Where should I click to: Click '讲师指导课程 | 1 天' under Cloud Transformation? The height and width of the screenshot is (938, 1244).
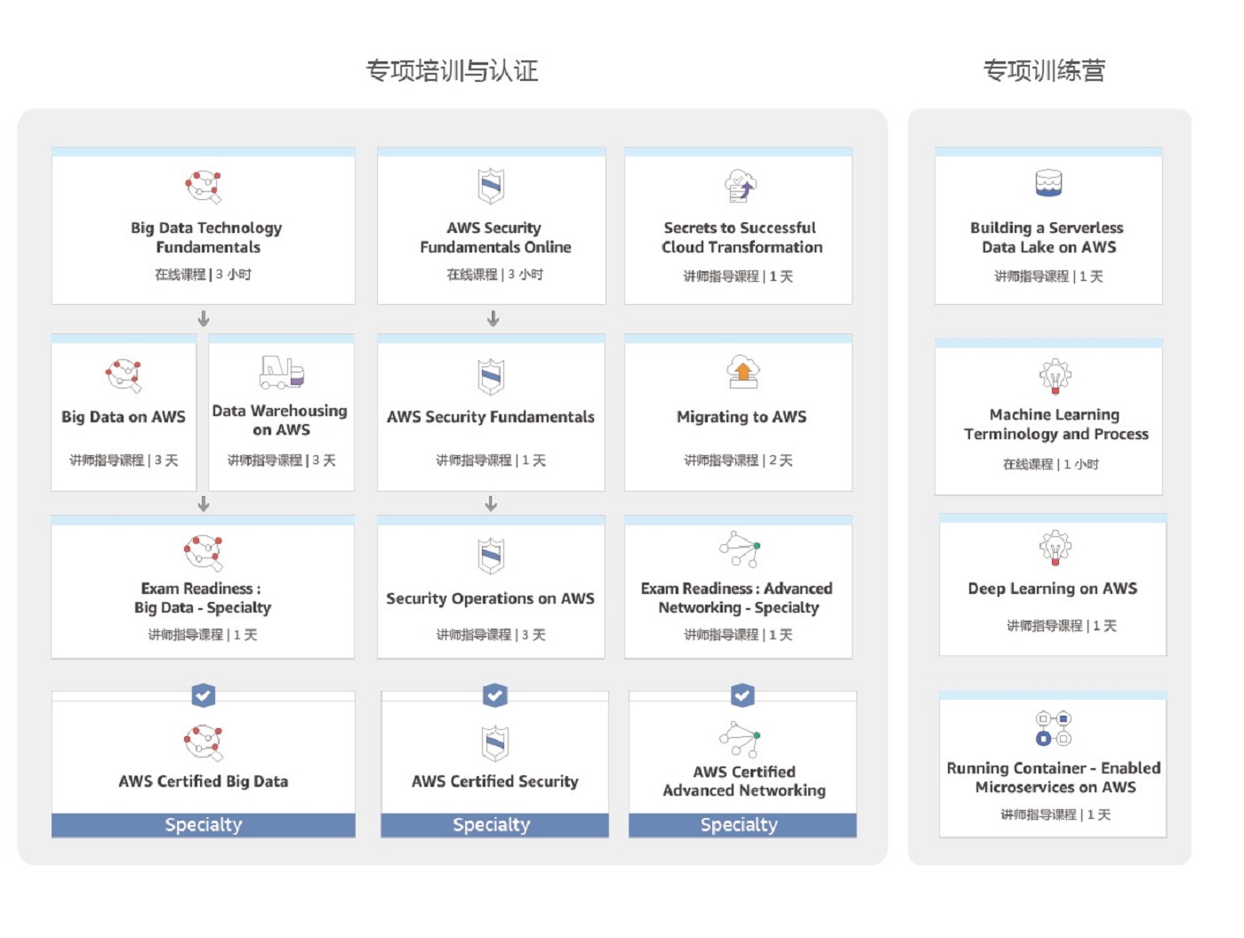[x=738, y=277]
